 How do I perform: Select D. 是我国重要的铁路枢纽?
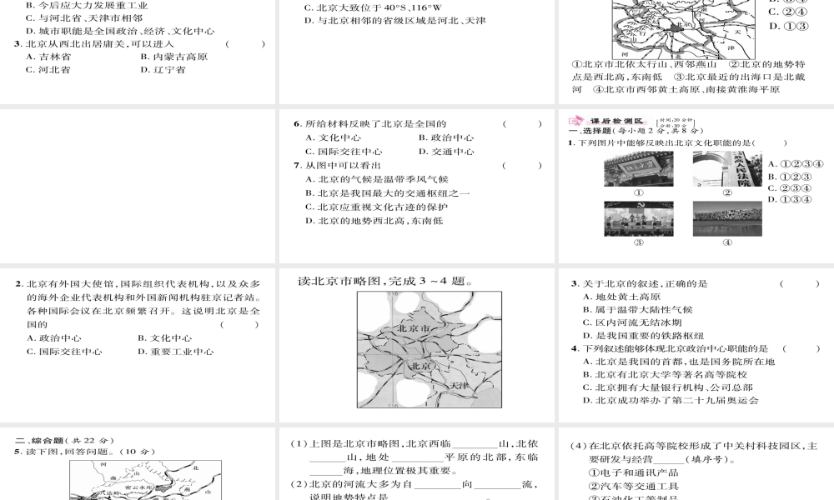tap(643, 336)
